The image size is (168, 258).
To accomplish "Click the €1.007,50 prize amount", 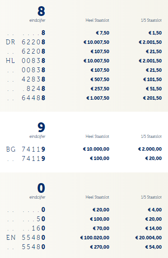I will pos(98,98).
